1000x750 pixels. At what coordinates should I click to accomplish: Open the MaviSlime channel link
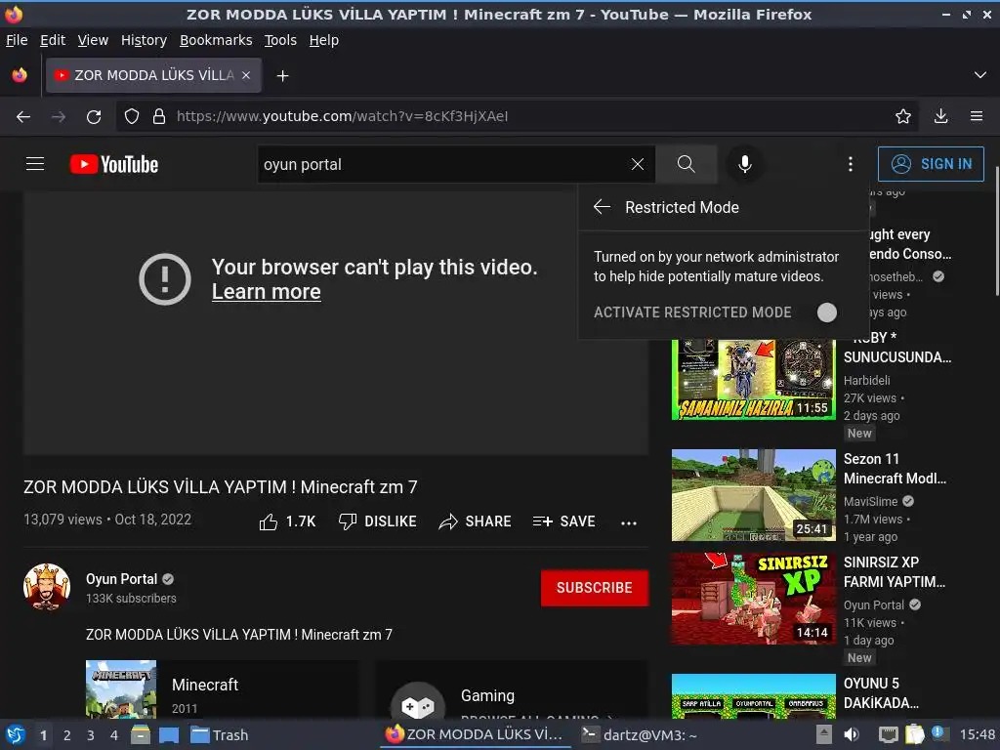870,501
